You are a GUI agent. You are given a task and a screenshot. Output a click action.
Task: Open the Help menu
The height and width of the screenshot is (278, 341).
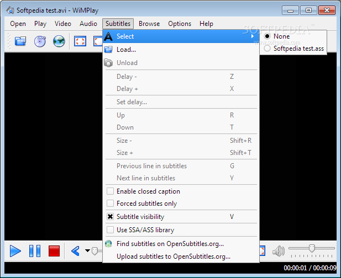pyautogui.click(x=206, y=24)
